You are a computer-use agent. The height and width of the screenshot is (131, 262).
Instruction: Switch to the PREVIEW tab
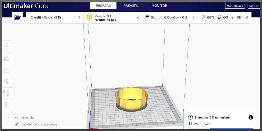[131, 6]
